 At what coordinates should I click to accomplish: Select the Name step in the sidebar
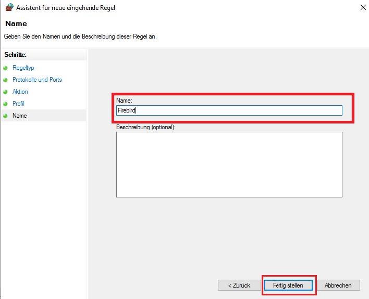[x=20, y=116]
